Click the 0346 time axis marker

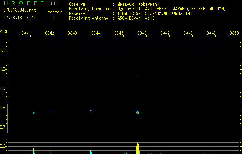tap(142, 33)
